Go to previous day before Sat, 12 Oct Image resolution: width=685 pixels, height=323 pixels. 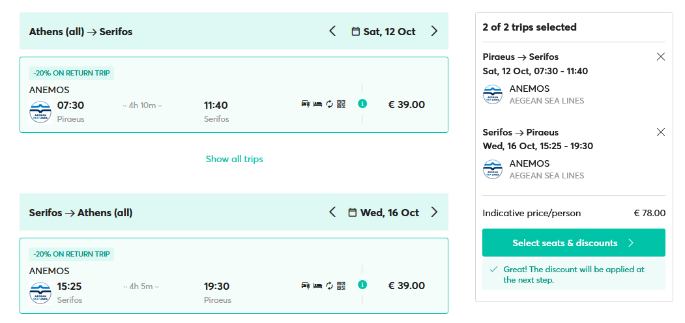(332, 31)
